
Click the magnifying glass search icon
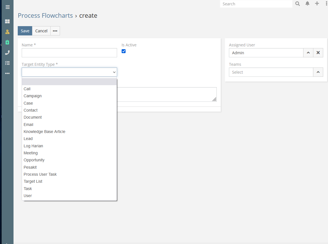(x=298, y=4)
